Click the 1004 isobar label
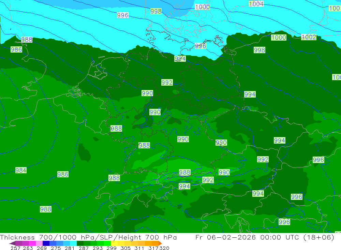 point(256,4)
